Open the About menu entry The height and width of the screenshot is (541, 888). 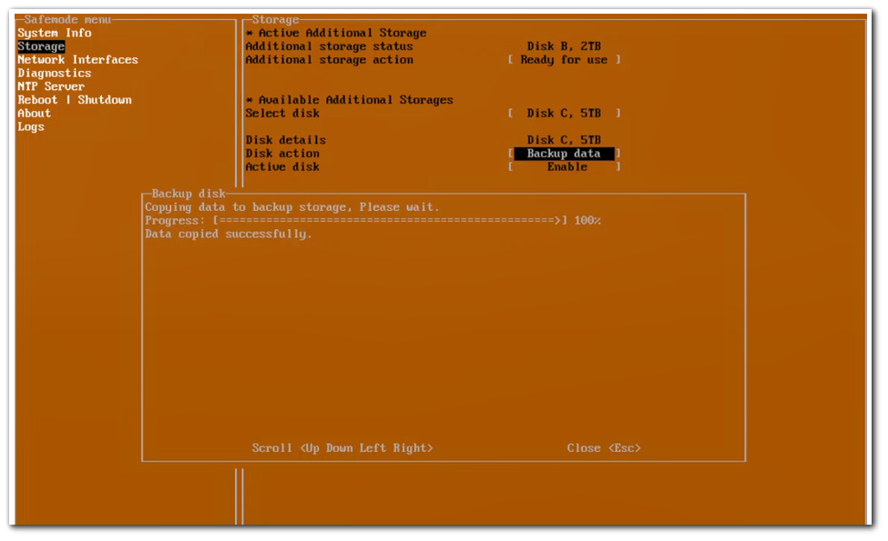click(35, 114)
